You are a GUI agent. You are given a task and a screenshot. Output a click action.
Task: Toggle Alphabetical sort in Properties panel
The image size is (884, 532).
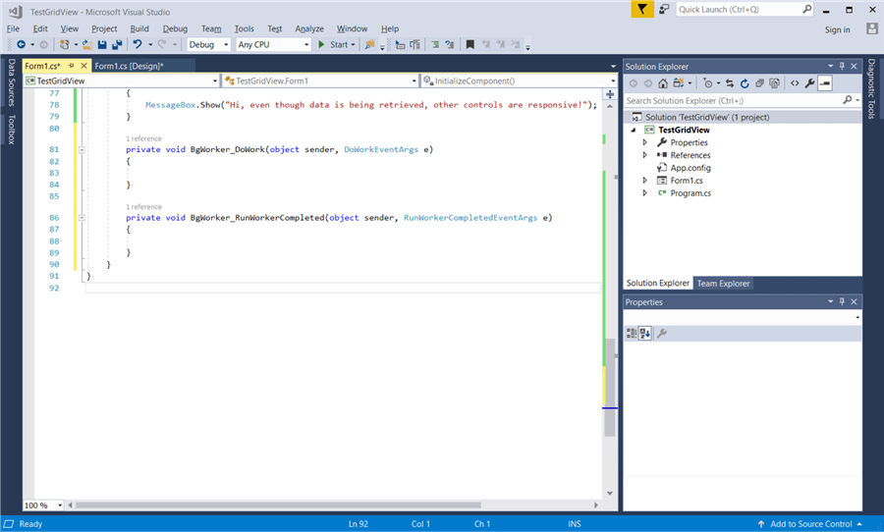click(x=645, y=334)
